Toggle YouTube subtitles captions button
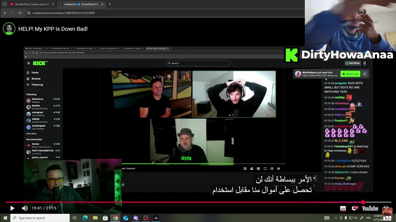Viewport: 396px width, 222px height. tap(343, 208)
